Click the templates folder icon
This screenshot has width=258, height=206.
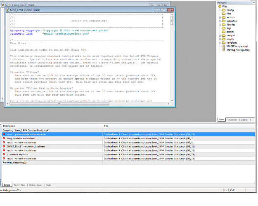coord(224,42)
